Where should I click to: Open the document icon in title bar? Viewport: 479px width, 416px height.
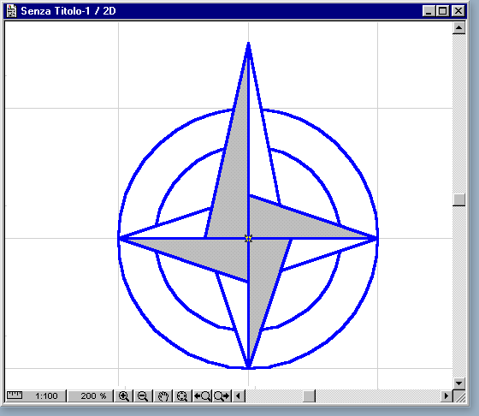click(x=11, y=11)
